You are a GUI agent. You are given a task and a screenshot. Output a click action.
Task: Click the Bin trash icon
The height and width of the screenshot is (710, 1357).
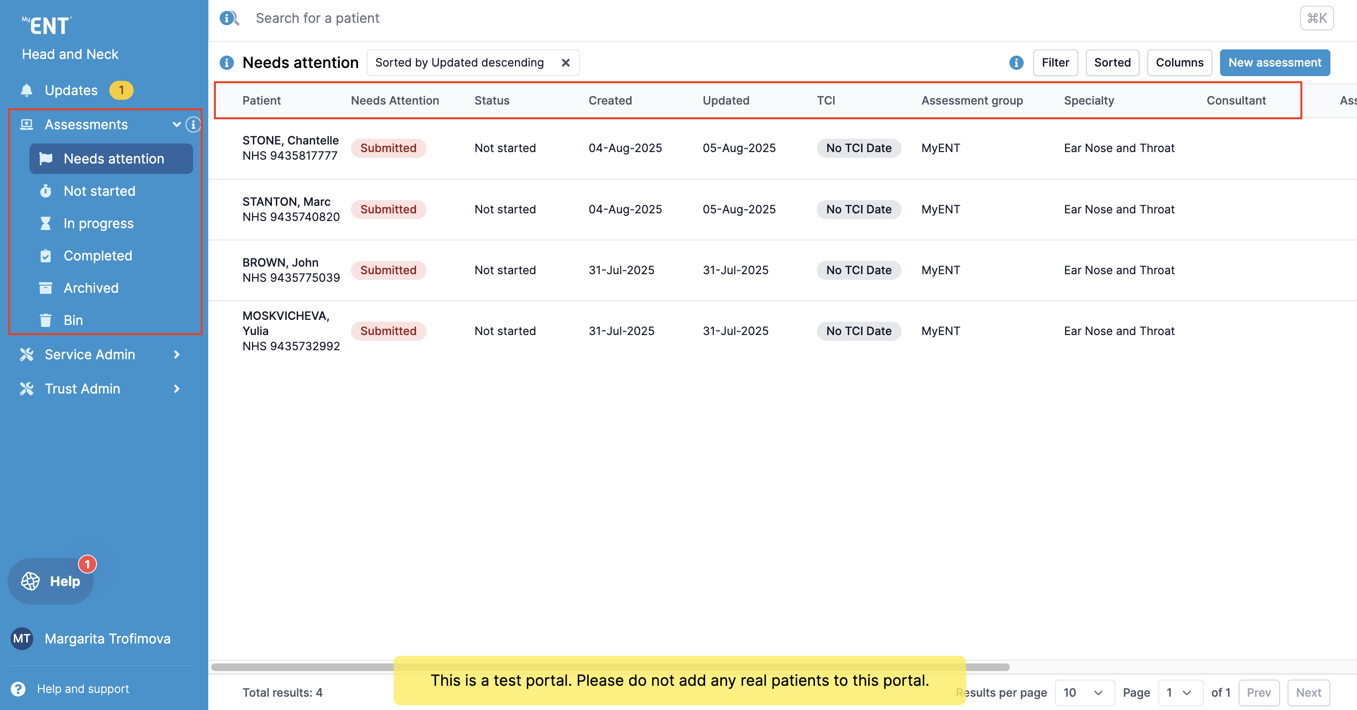pos(46,320)
